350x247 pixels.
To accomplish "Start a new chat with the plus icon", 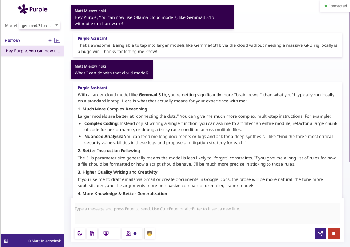I will click(x=50, y=40).
